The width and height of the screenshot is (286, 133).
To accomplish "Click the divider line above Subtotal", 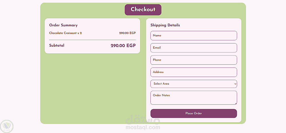I will tap(92, 40).
